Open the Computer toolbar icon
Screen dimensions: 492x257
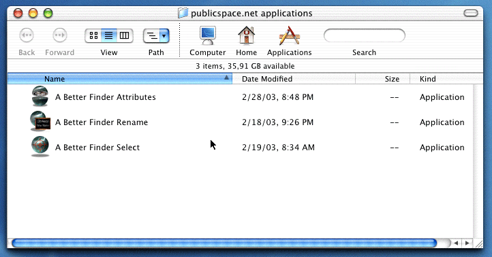tap(208, 35)
